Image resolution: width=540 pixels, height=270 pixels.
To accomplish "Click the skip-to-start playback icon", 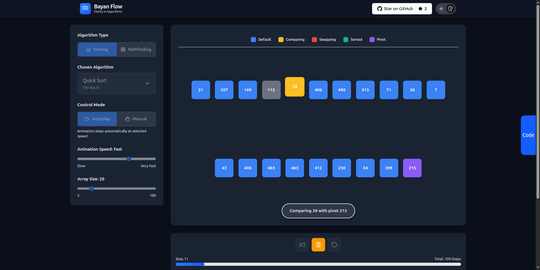I will (302, 244).
